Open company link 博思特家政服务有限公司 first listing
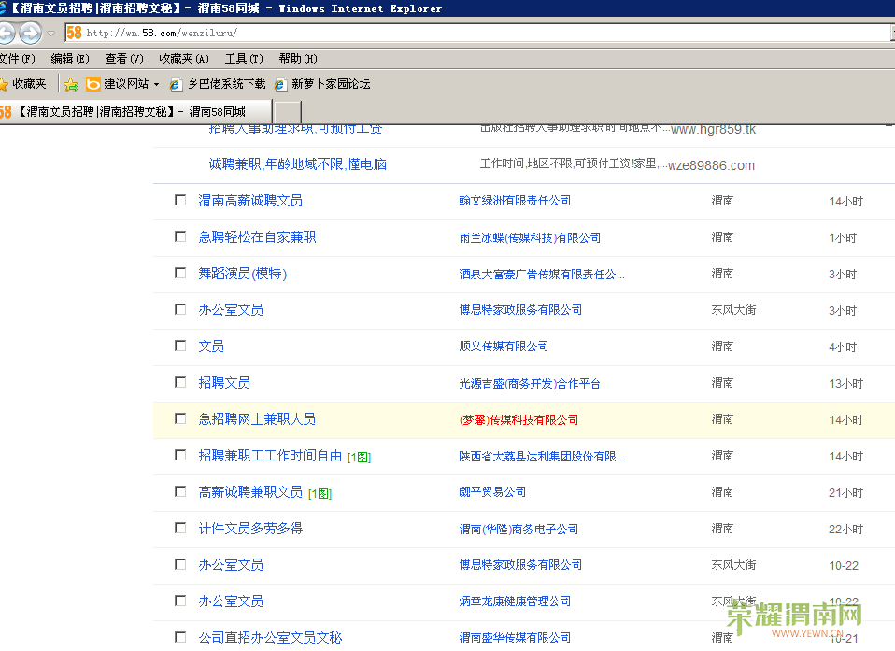The width and height of the screenshot is (895, 651). point(520,310)
